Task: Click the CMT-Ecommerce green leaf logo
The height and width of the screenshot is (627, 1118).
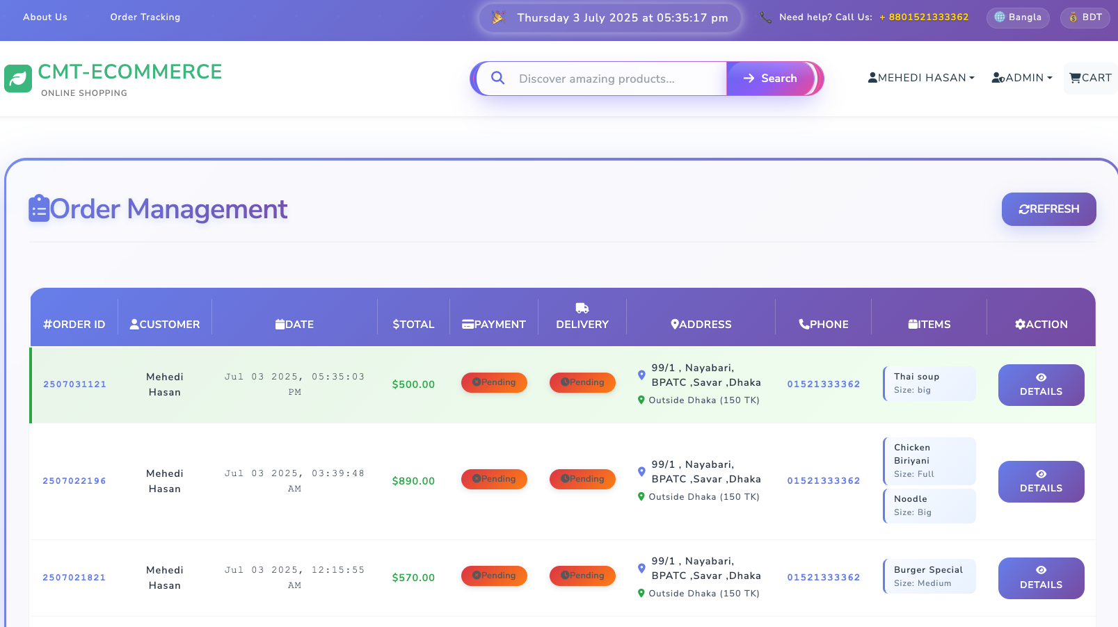Action: (x=18, y=79)
